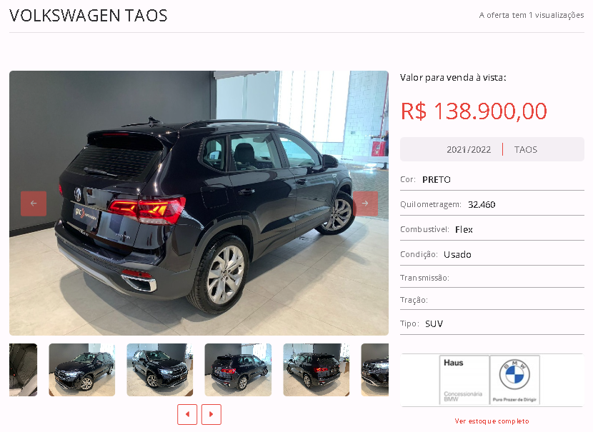The image size is (593, 432).
Task: Click the Tipo SUV specification row
Action: point(492,323)
